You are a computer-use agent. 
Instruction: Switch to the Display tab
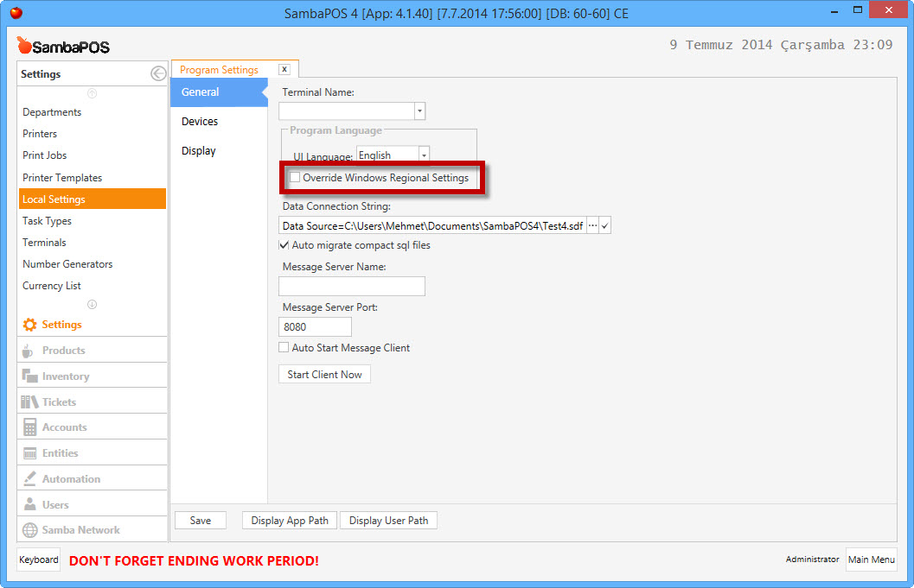[199, 151]
